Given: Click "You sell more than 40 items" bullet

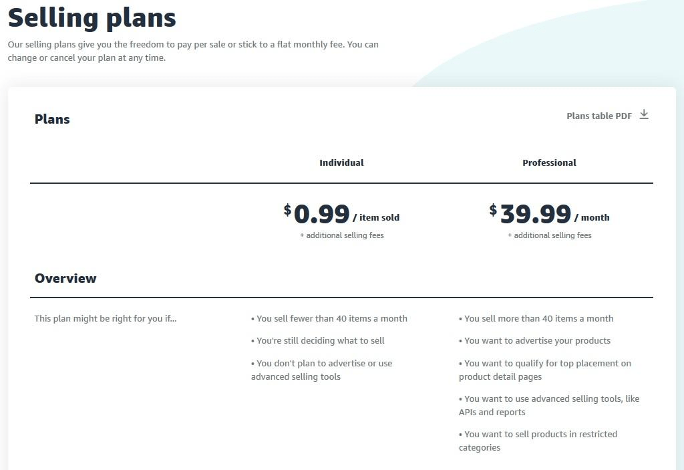Looking at the screenshot, I should coord(536,318).
